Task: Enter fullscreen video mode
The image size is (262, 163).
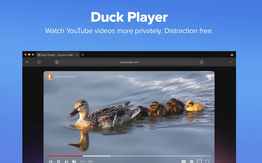Action: pos(207,161)
